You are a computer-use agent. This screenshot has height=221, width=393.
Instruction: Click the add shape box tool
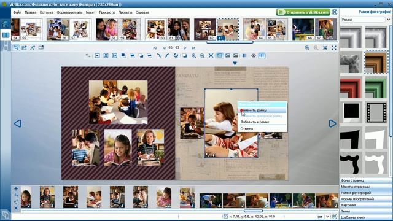[x=41, y=48]
